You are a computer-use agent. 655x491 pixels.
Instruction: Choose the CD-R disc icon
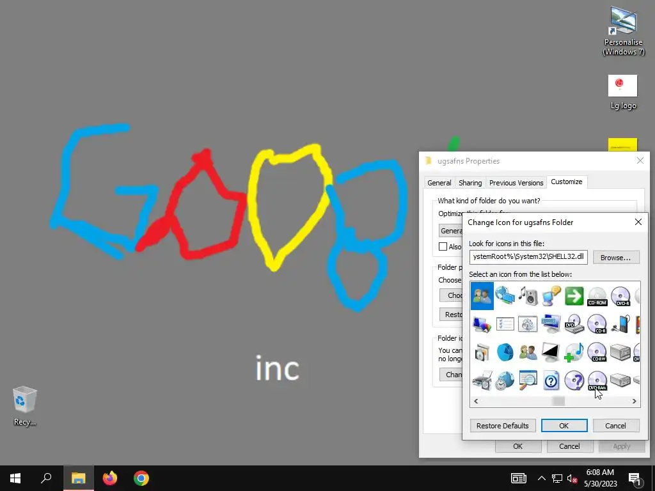[x=597, y=324]
